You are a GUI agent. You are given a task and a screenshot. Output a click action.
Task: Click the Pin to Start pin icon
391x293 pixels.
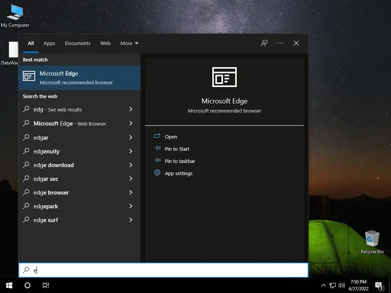pos(157,148)
